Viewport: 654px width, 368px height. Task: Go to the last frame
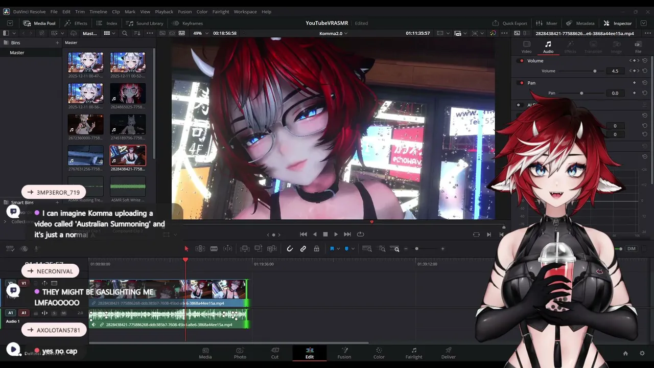[x=347, y=234]
